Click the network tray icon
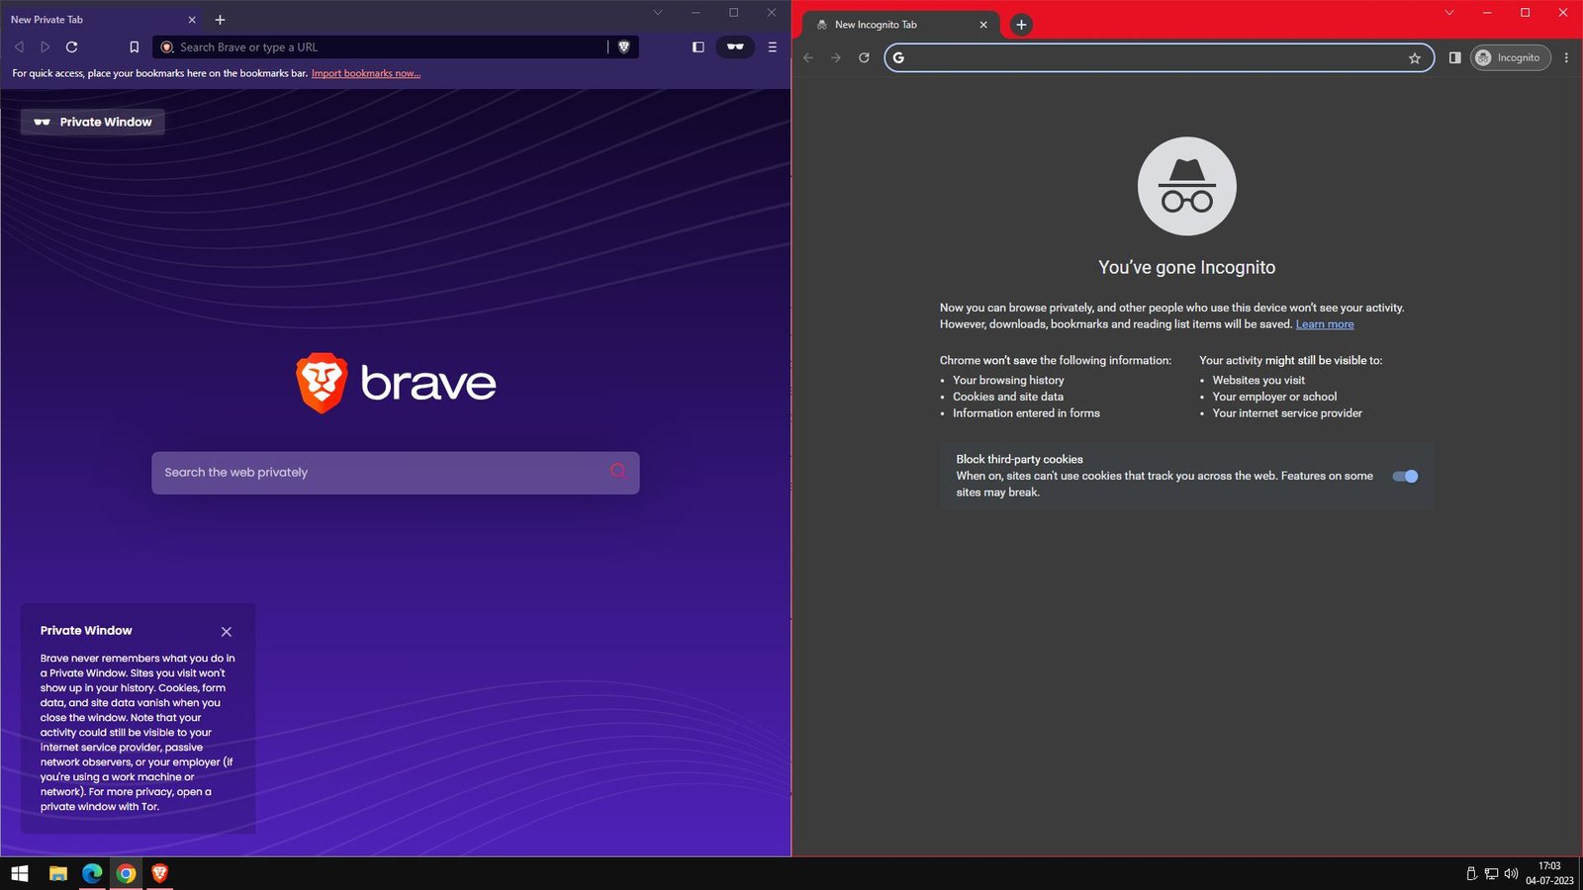Image resolution: width=1583 pixels, height=890 pixels. tap(1491, 873)
